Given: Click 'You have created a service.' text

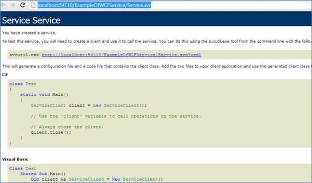Looking at the screenshot, I should click(29, 33).
